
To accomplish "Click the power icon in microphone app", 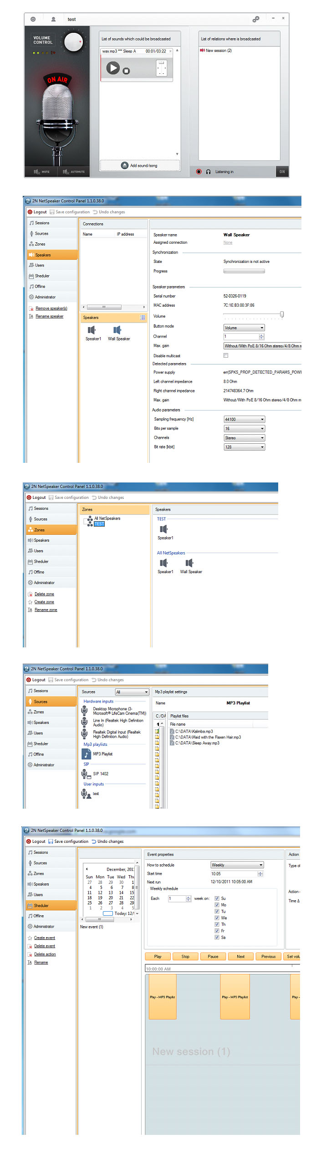I will pyautogui.click(x=33, y=19).
